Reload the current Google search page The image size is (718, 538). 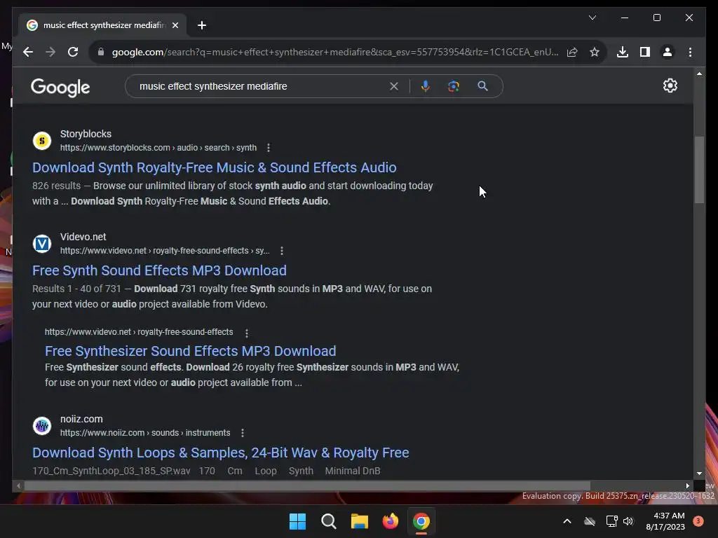(73, 52)
